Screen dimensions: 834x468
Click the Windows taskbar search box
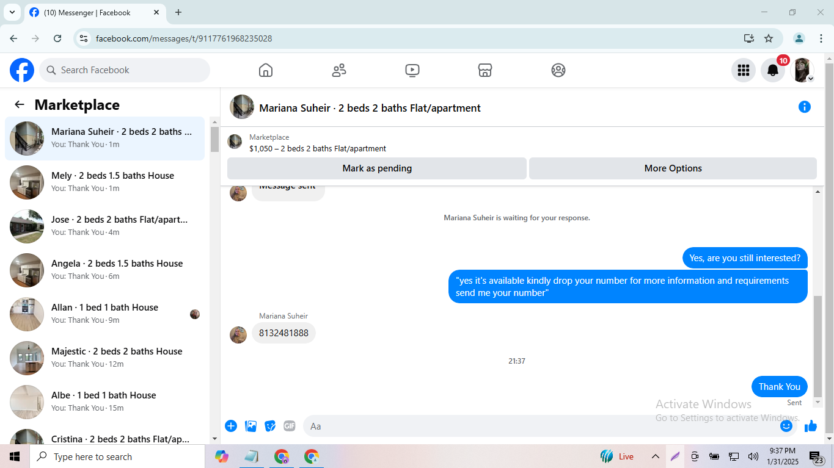tap(117, 456)
